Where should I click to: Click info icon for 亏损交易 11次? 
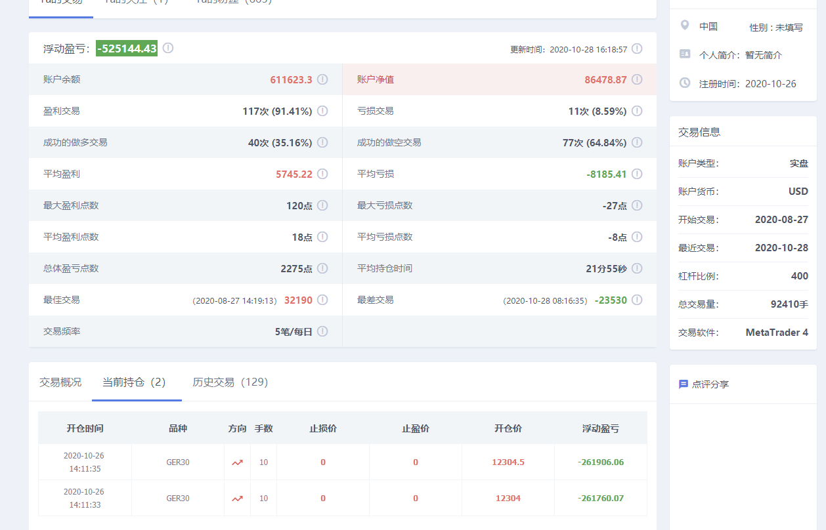click(x=637, y=111)
